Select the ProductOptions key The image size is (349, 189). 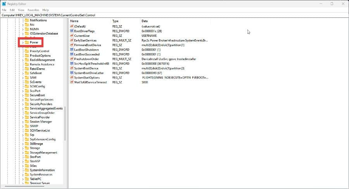click(x=40, y=55)
